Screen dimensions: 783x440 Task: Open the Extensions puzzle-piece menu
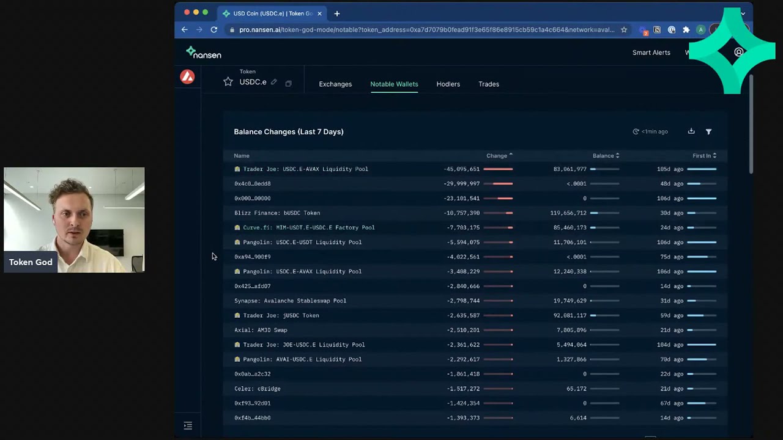tap(686, 29)
